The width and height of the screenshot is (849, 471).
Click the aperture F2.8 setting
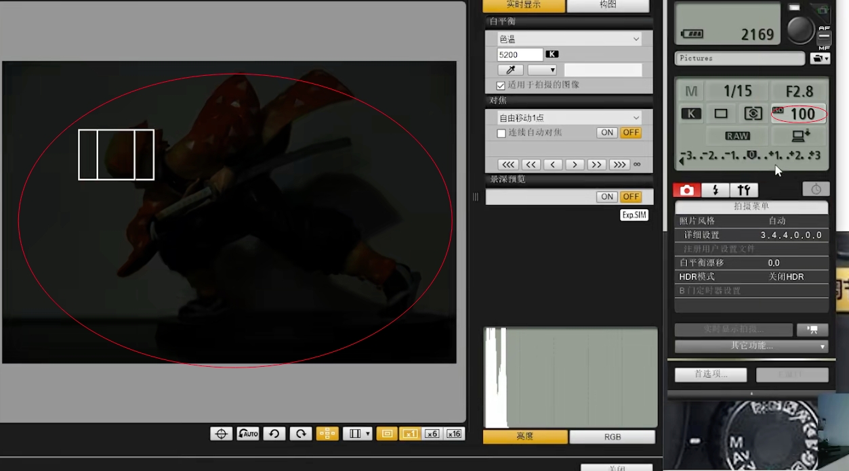pos(799,91)
